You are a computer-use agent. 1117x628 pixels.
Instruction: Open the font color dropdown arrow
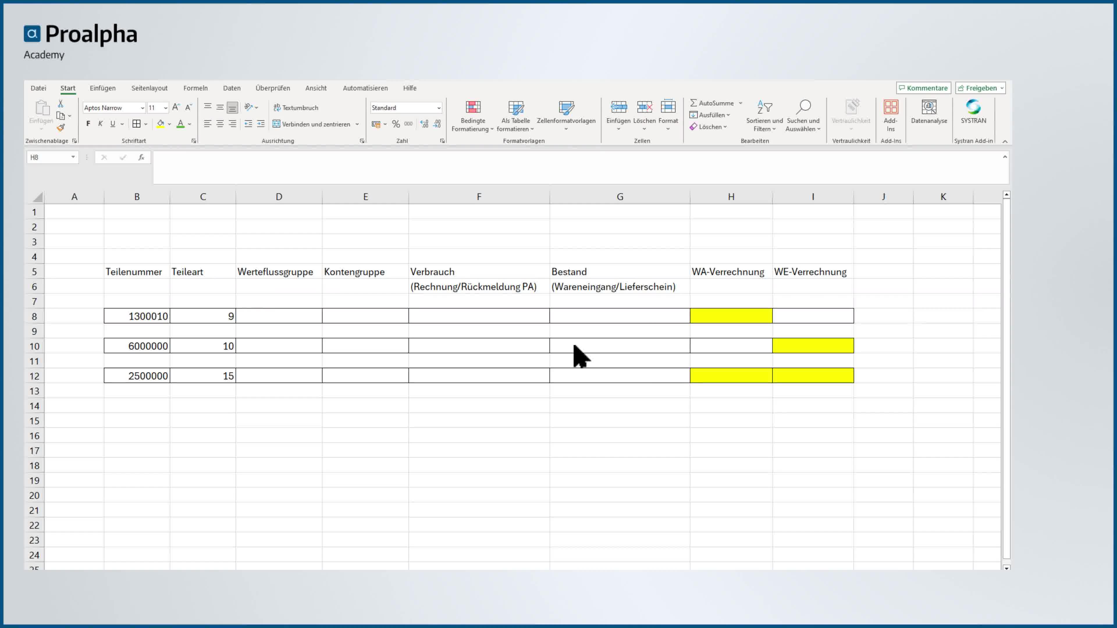click(189, 124)
